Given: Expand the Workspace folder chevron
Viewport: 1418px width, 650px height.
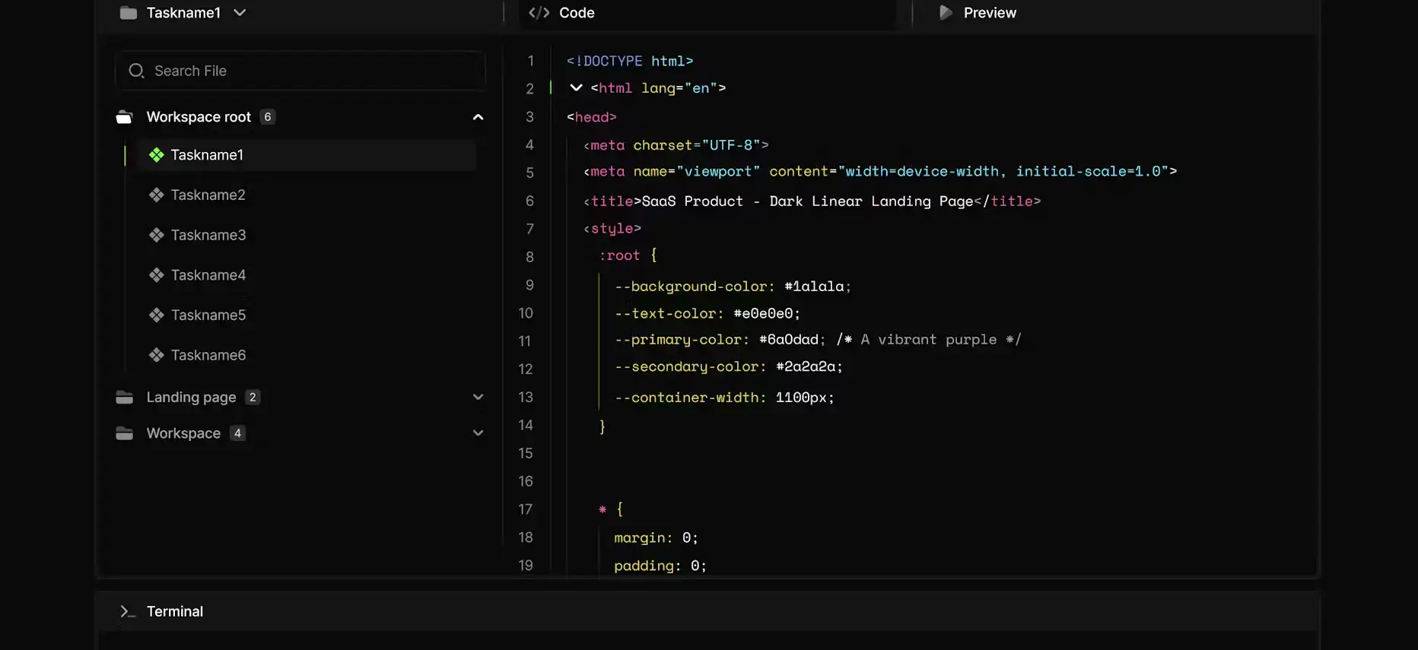Looking at the screenshot, I should click(478, 433).
